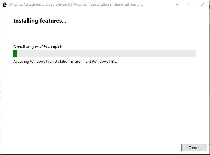The width and height of the screenshot is (210, 155).
Task: Click 'Overall progress: 2% complete' text
Action: (38, 47)
